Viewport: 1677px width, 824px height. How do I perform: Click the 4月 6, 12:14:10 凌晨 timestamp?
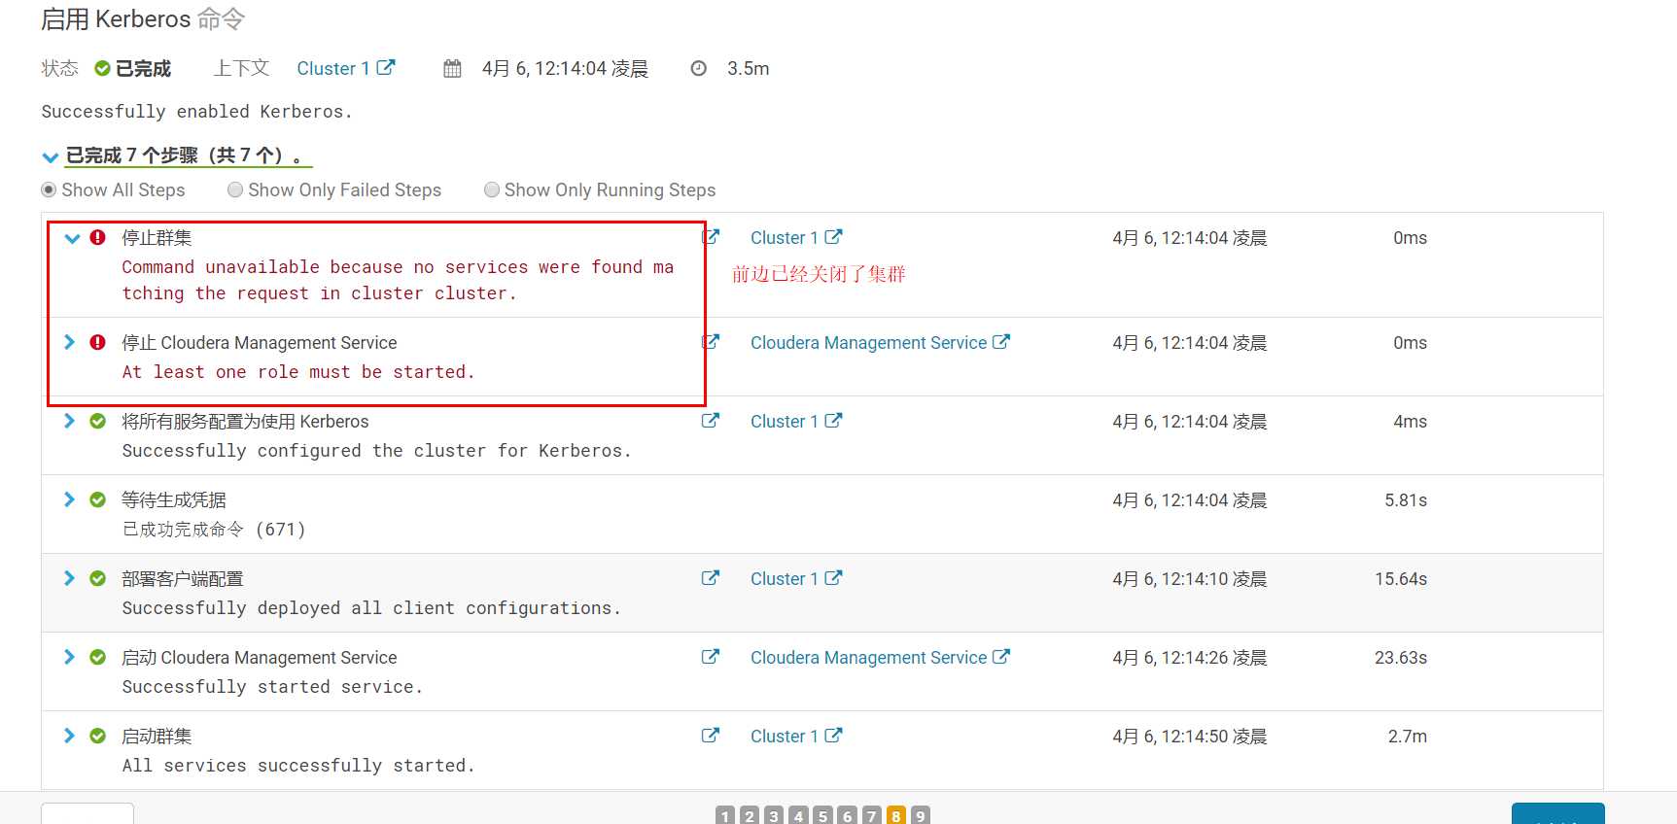(x=1190, y=578)
